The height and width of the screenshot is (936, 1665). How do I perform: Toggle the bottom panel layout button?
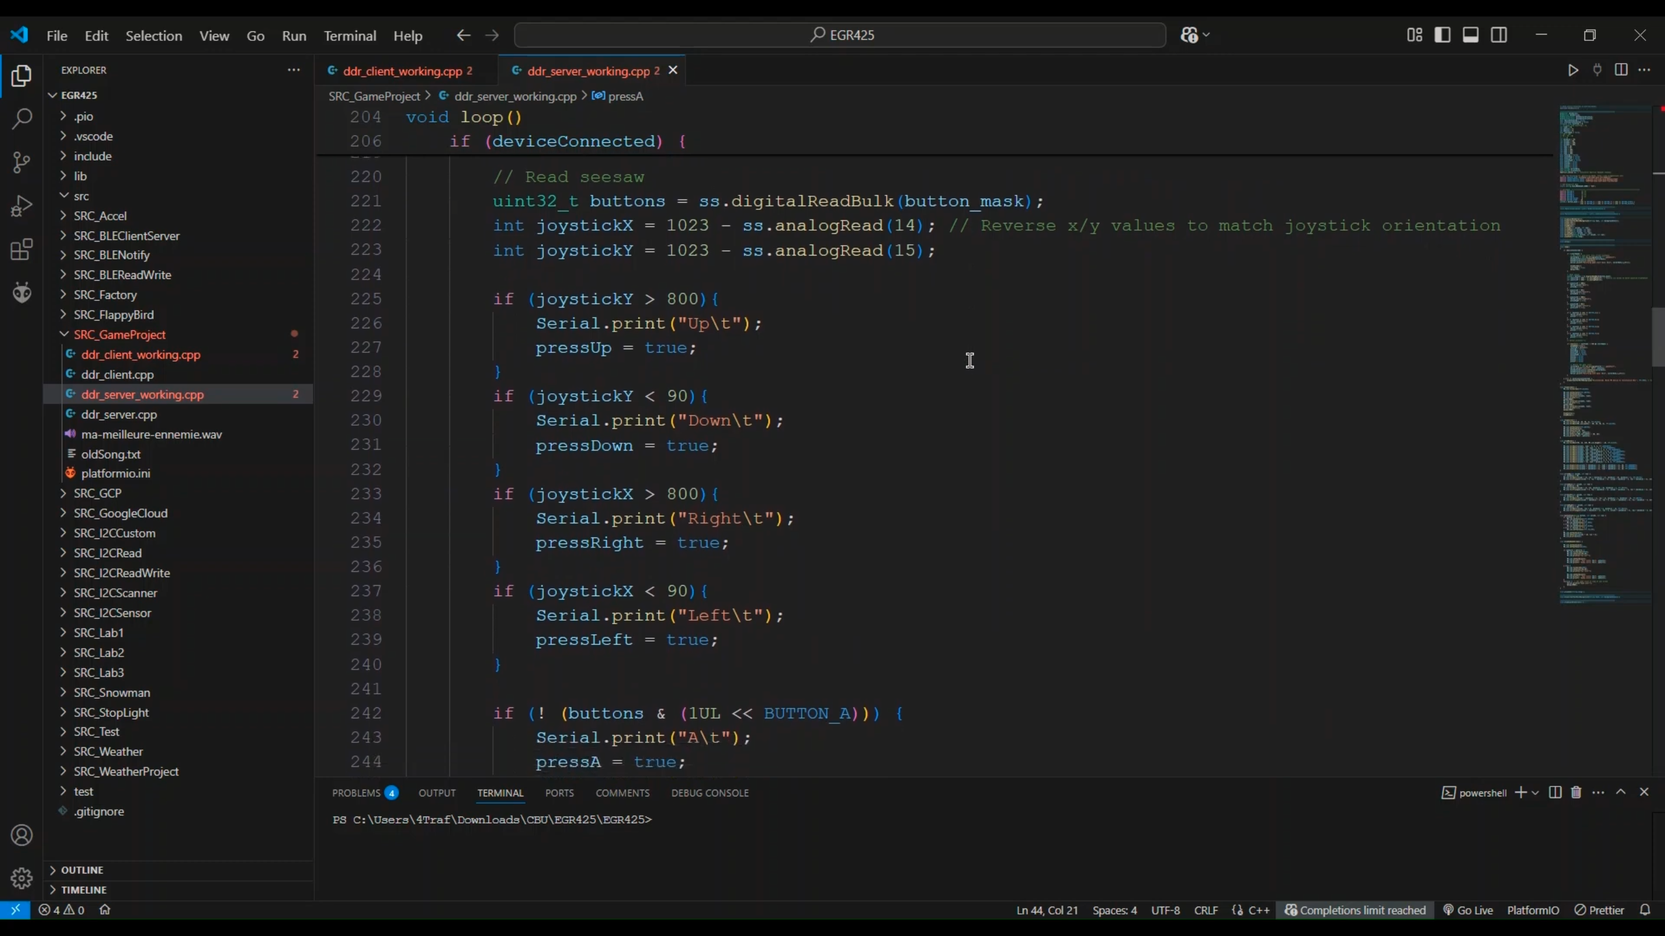click(x=1471, y=35)
